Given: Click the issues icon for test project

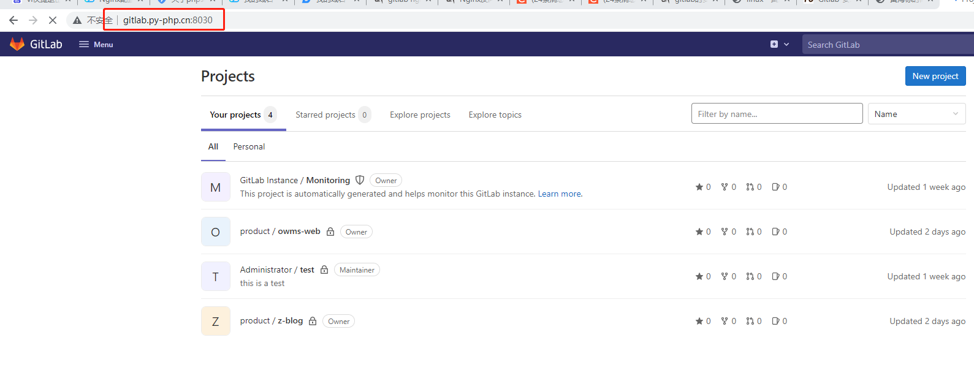Looking at the screenshot, I should (x=775, y=276).
